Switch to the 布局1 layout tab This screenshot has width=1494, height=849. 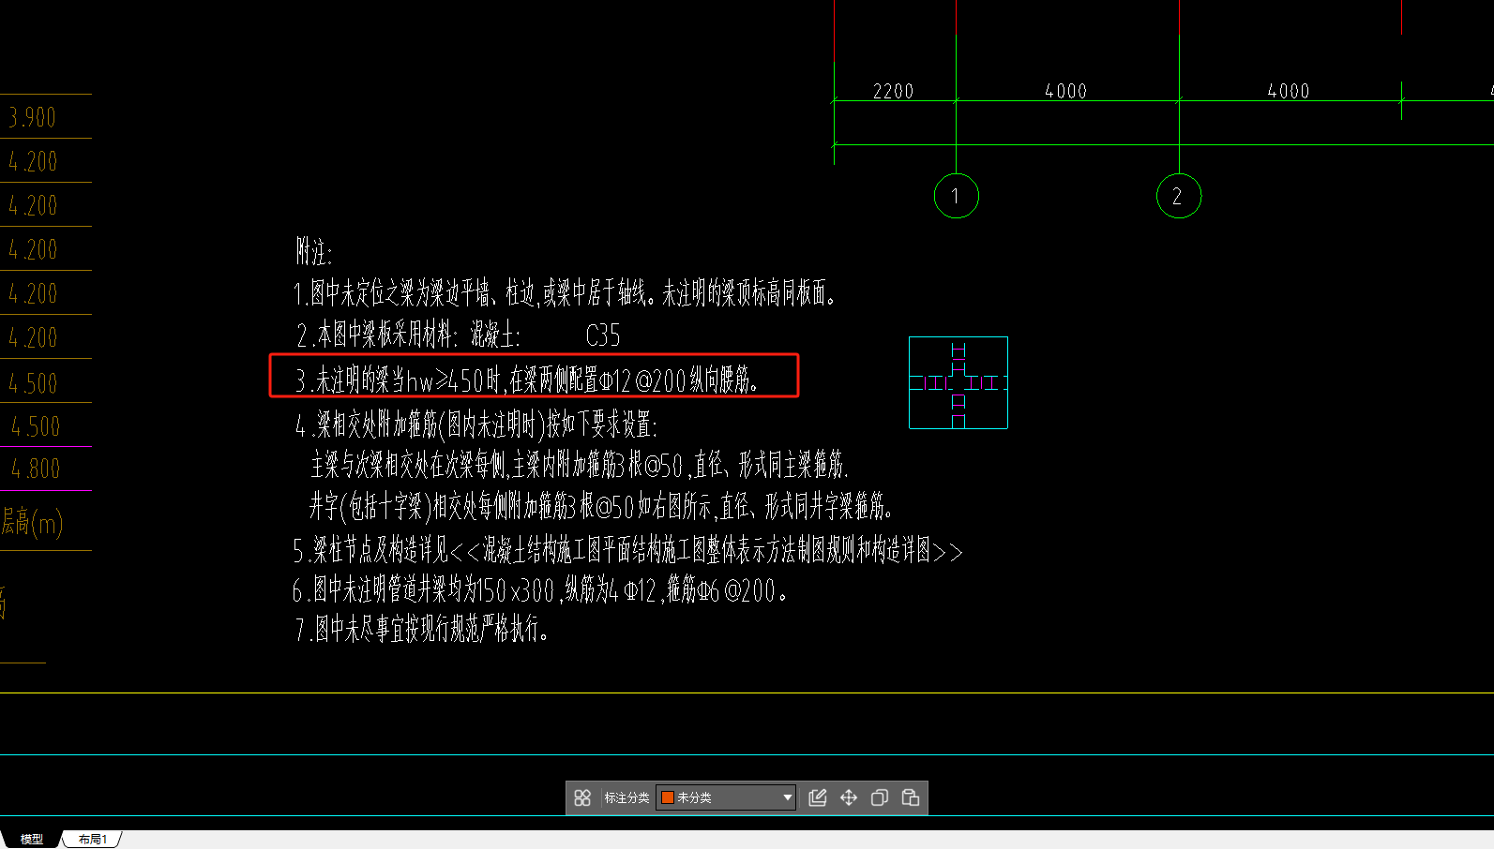93,840
